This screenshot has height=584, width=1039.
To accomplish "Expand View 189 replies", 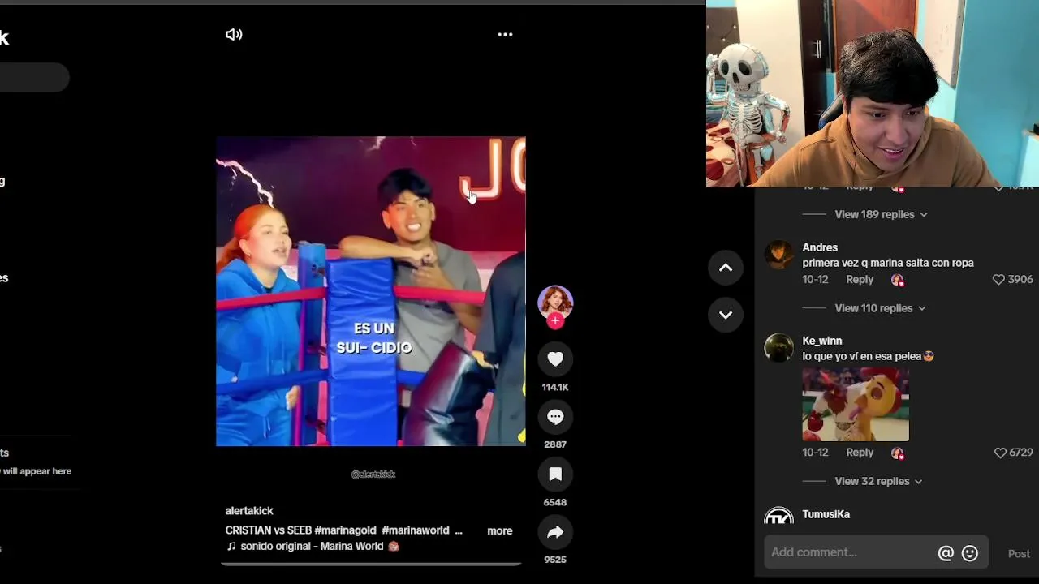I will coord(881,214).
